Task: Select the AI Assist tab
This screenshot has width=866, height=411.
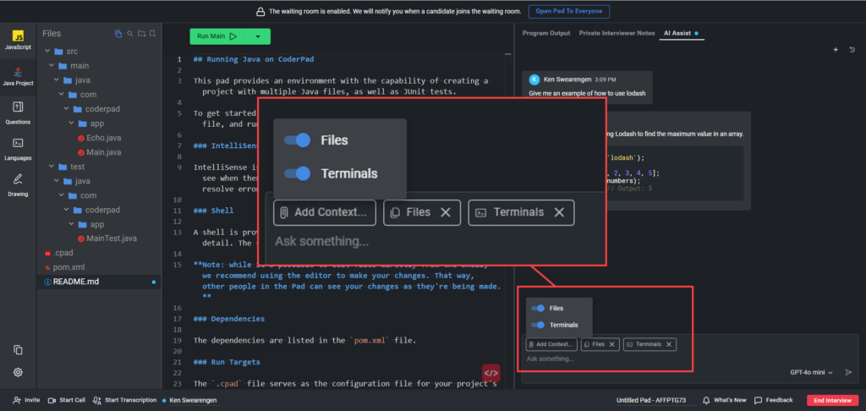Action: coord(681,33)
